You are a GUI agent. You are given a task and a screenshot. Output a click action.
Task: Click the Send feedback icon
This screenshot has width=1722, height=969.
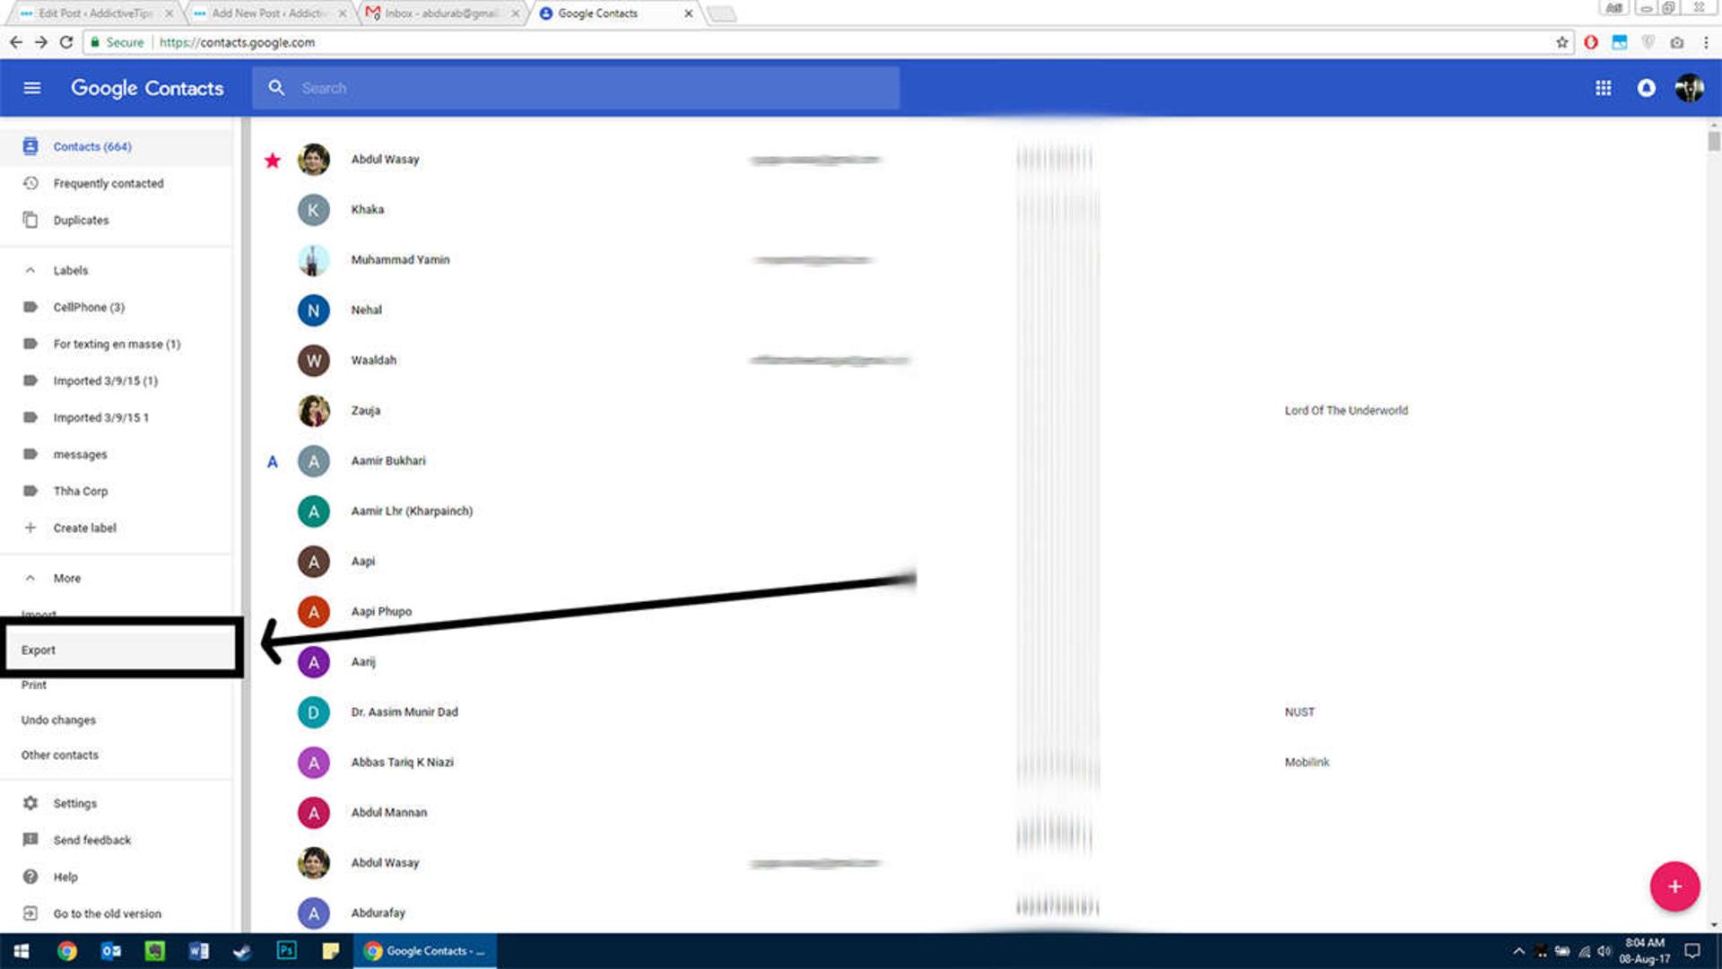[x=30, y=840]
